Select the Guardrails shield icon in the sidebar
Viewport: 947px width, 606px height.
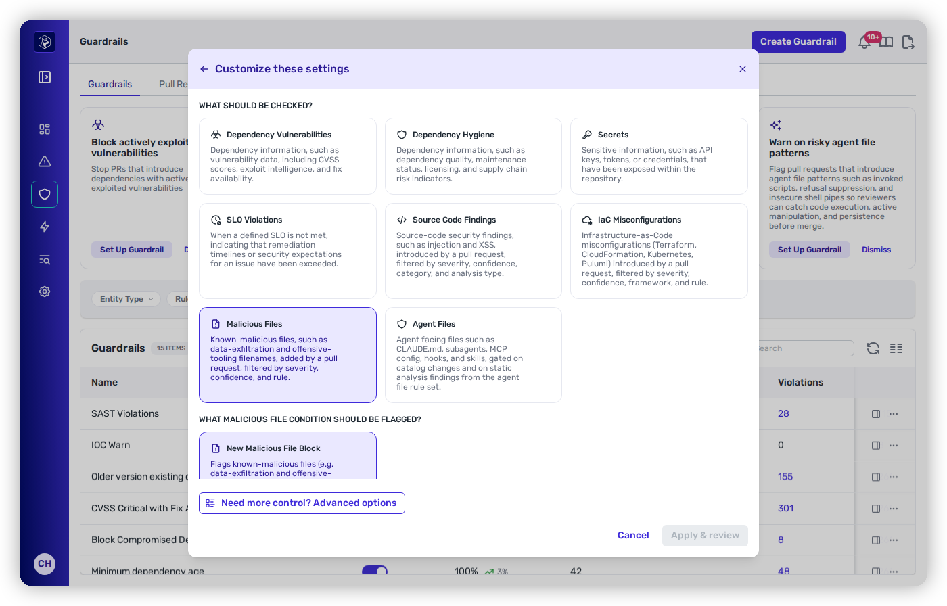pos(45,194)
